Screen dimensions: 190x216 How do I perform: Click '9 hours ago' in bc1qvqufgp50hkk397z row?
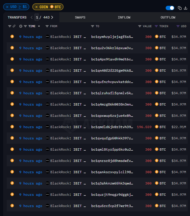click(31, 139)
